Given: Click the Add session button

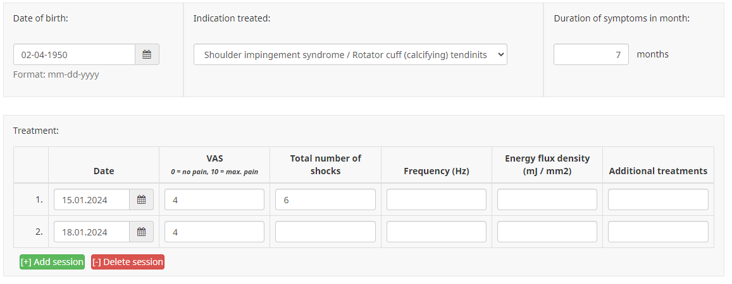Looking at the screenshot, I should (x=52, y=262).
